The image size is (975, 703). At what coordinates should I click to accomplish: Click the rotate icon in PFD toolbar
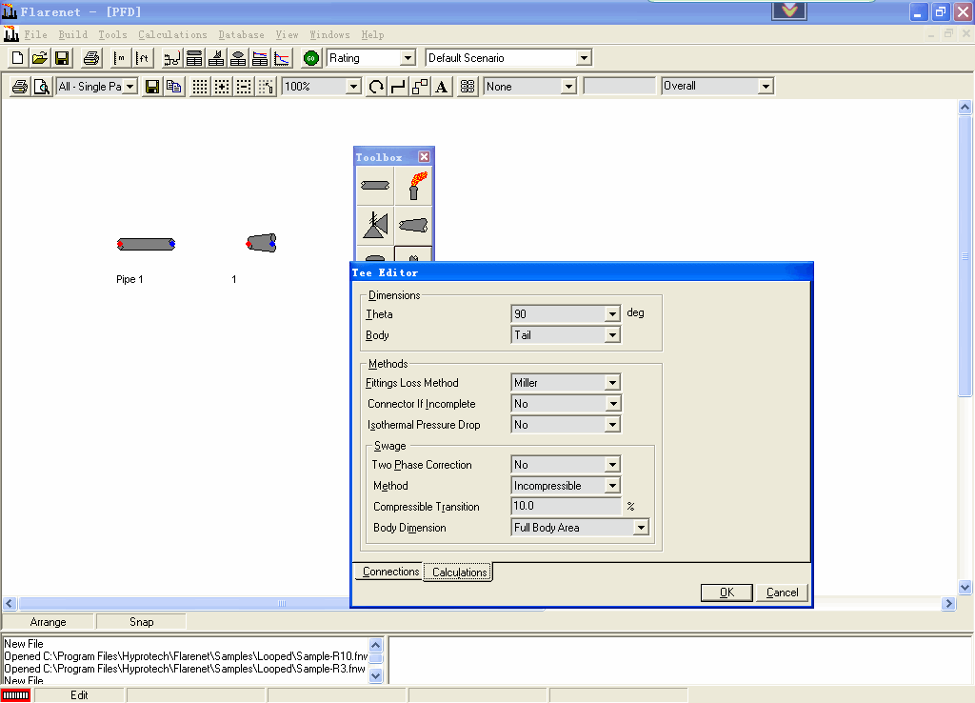click(x=376, y=87)
